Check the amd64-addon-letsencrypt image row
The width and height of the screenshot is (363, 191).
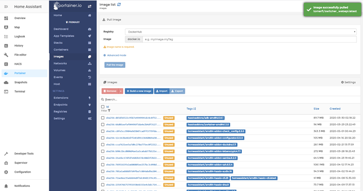tap(103, 151)
